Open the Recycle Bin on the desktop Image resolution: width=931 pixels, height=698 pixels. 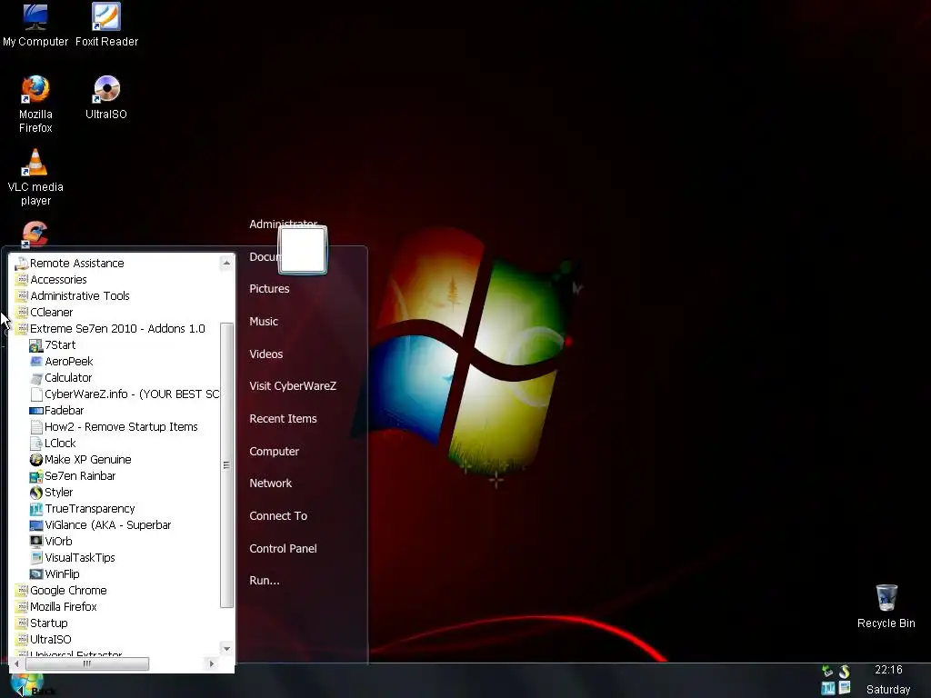pyautogui.click(x=886, y=606)
